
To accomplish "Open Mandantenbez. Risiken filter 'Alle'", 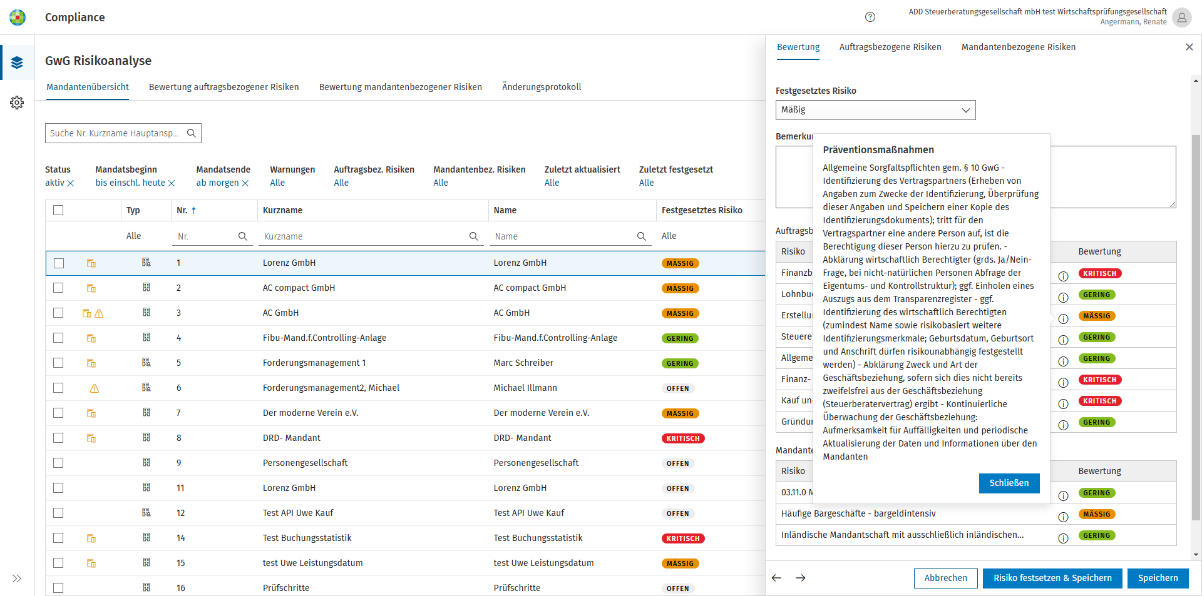I will (x=441, y=183).
